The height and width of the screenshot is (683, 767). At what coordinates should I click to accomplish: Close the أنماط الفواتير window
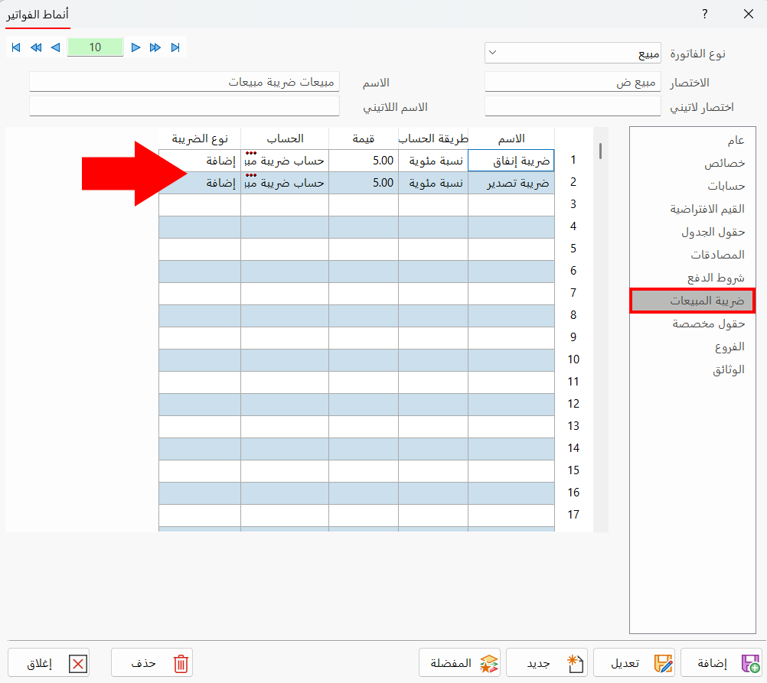[x=749, y=14]
